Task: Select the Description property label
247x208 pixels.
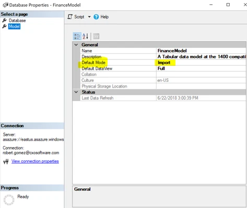Action: coord(91,57)
